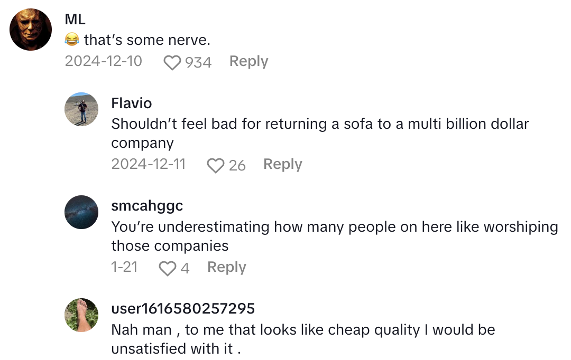Viewport: 571px width, 360px height.
Task: Click the username ML
Action: tap(75, 20)
